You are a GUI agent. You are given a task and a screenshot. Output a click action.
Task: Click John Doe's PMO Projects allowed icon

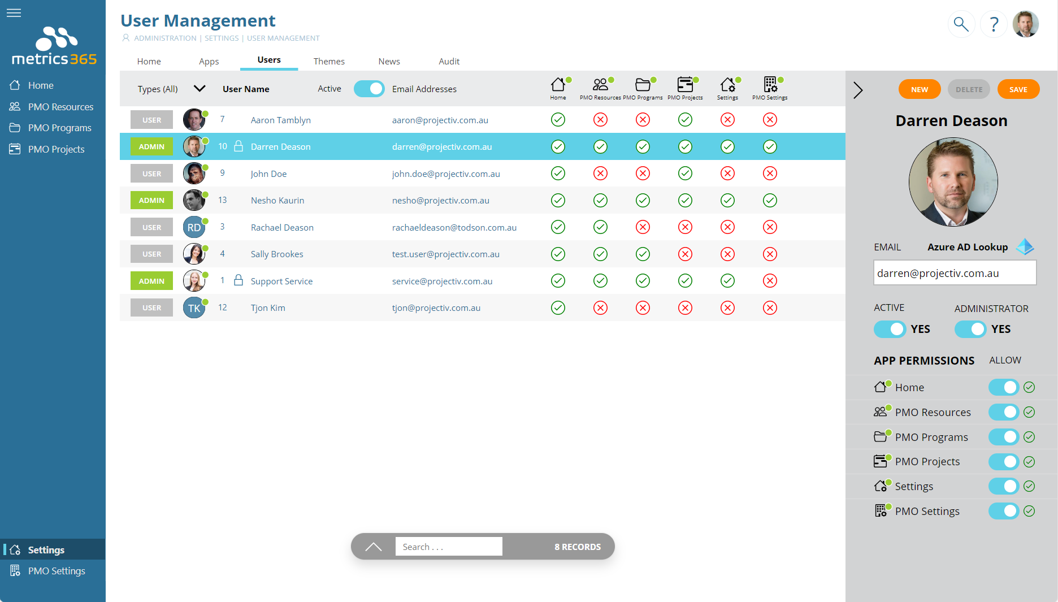coord(685,174)
